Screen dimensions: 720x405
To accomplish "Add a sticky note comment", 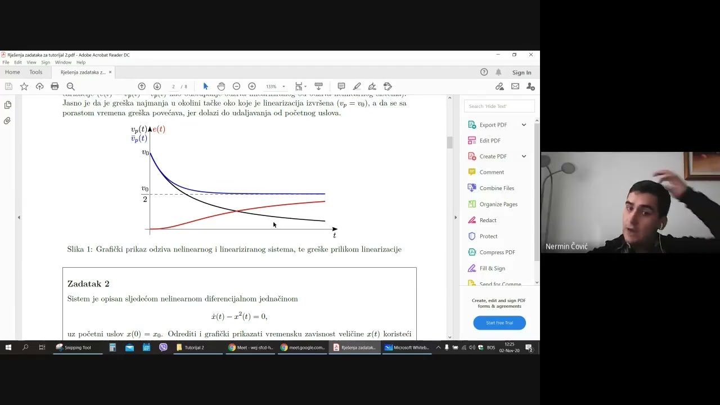I will [341, 86].
